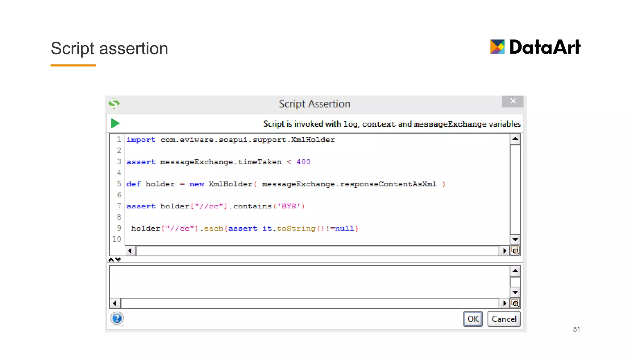Click the OK button
Screen dimensions: 632x355
473,319
